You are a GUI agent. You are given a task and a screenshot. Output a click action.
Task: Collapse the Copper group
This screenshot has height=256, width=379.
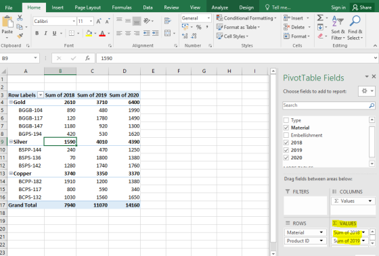(x=11, y=173)
